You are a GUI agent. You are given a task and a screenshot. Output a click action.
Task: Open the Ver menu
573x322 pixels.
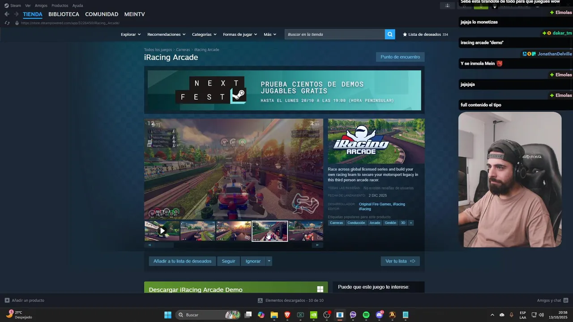(28, 5)
